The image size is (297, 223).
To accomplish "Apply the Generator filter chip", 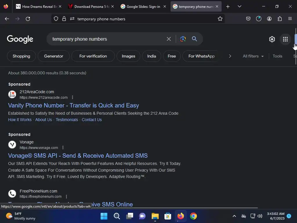I will pos(54,56).
